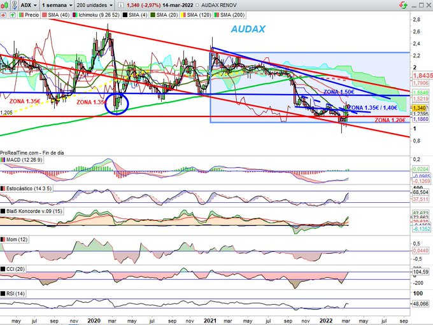The image size is (433, 325).
Task: Open the ADX ticker dropdown
Action: pos(29,5)
